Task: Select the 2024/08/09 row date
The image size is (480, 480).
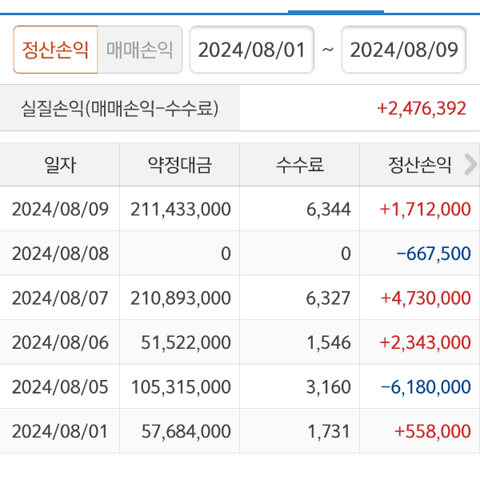Action: tap(60, 210)
